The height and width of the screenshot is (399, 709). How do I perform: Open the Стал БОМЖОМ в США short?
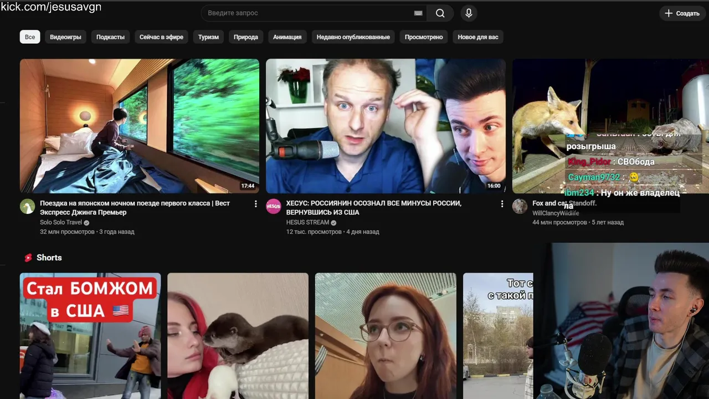click(x=90, y=336)
